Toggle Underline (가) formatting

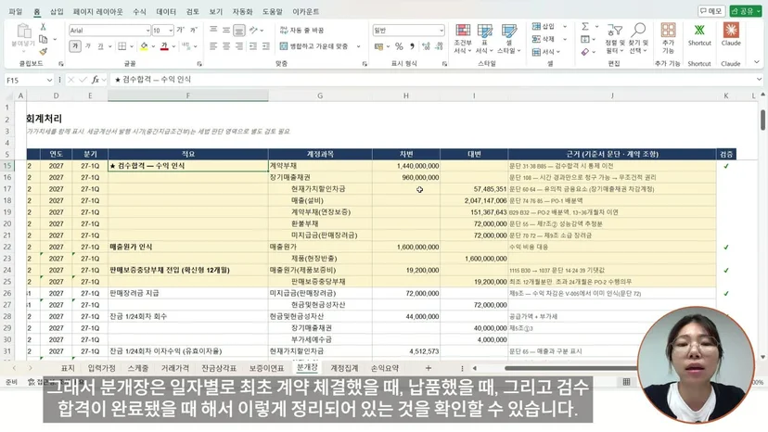point(100,46)
